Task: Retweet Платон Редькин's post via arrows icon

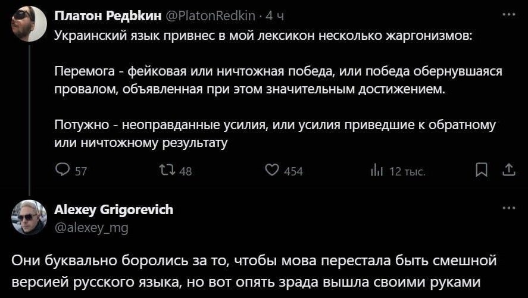Action: pyautogui.click(x=167, y=170)
